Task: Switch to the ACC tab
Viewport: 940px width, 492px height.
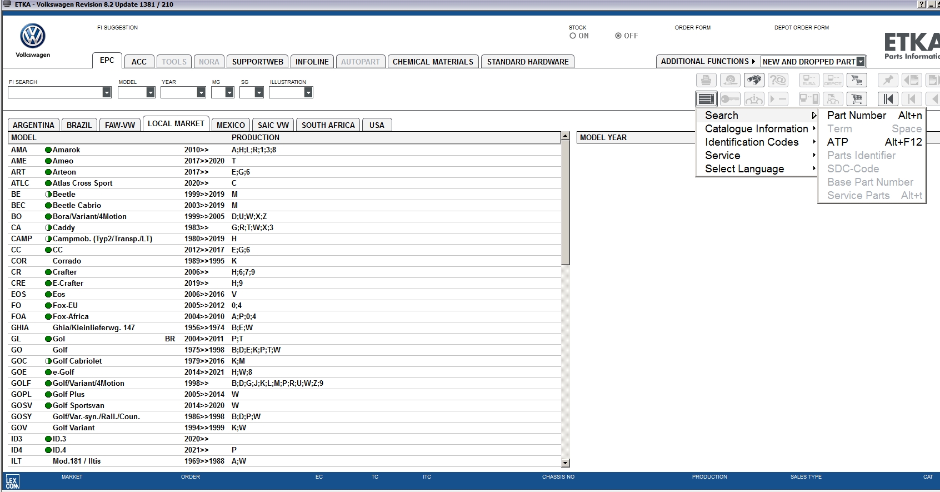Action: point(139,62)
